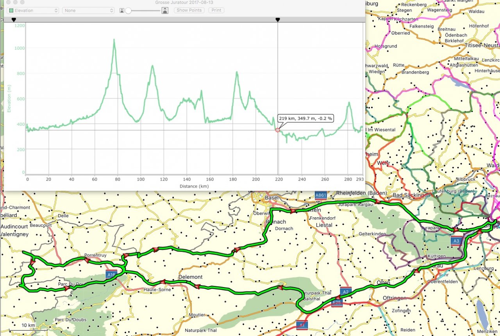The image size is (500, 336).
Task: Click the Balsthal label on the map
Action: 312,298
